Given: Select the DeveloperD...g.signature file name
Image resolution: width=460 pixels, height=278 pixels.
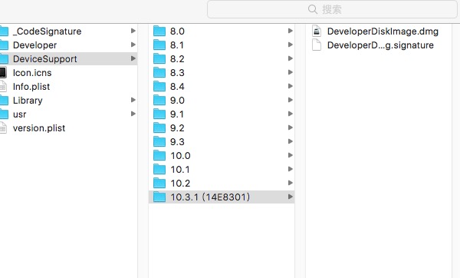Looking at the screenshot, I should click(x=380, y=45).
